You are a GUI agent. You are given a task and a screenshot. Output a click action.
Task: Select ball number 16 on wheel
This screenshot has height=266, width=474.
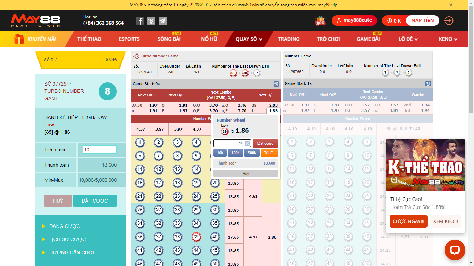pyautogui.click(x=140, y=183)
